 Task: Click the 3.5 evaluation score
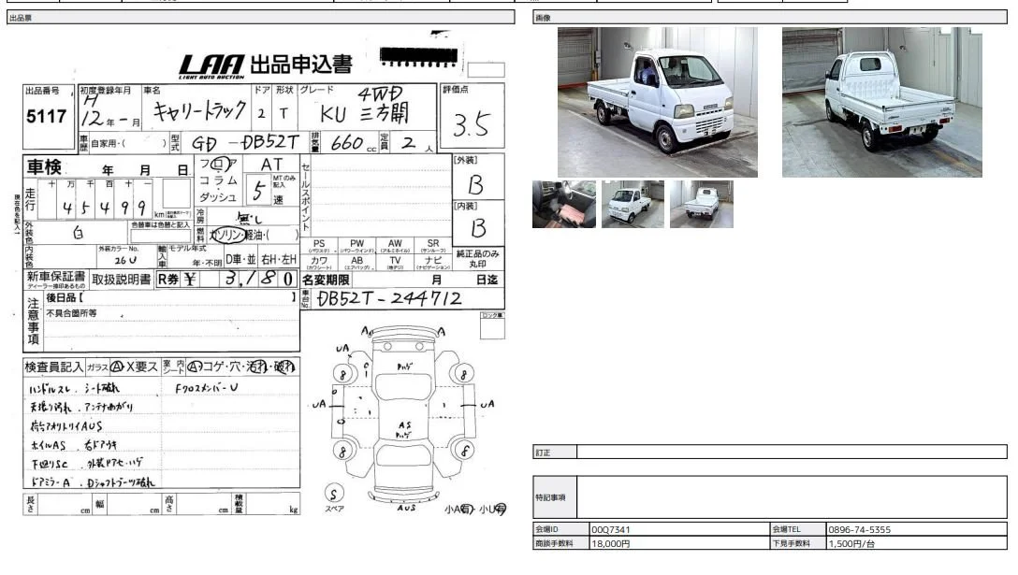click(x=472, y=124)
